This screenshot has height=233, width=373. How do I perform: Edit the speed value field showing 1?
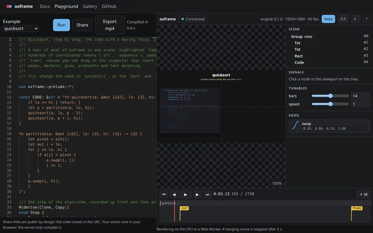tap(361, 104)
